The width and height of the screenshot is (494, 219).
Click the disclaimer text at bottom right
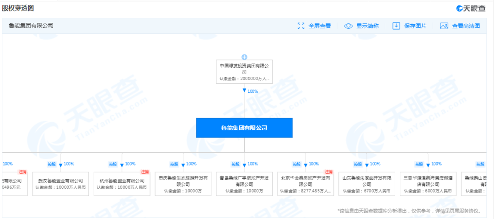[409, 211]
